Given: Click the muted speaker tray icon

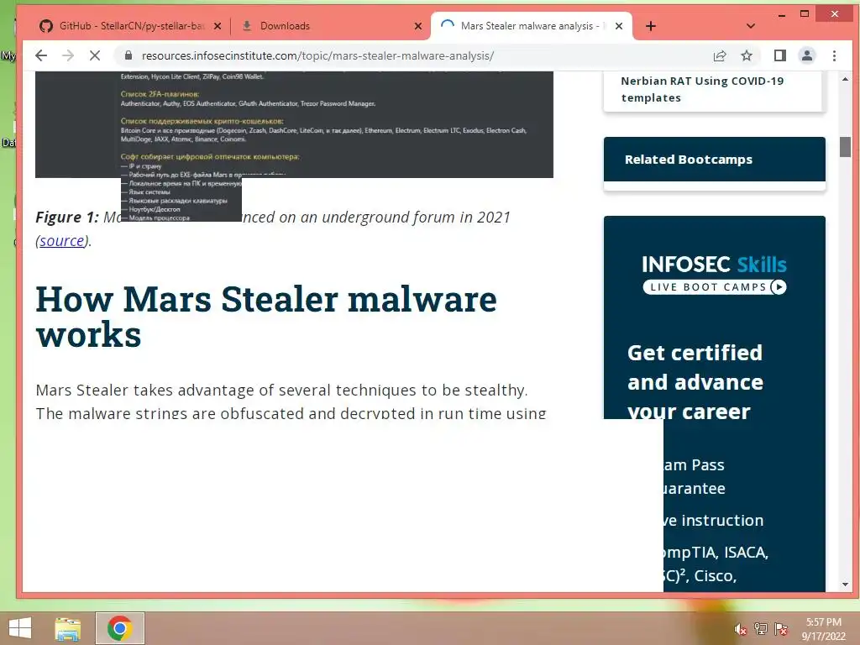Looking at the screenshot, I should click(740, 629).
